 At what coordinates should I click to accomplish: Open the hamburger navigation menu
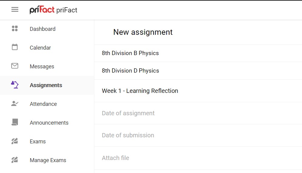[15, 9]
